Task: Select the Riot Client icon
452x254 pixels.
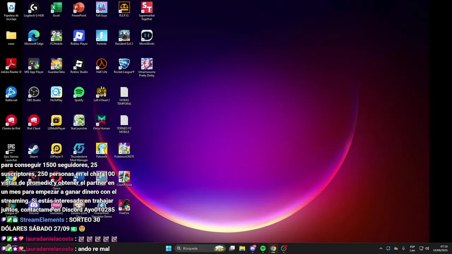Action: 34,123
